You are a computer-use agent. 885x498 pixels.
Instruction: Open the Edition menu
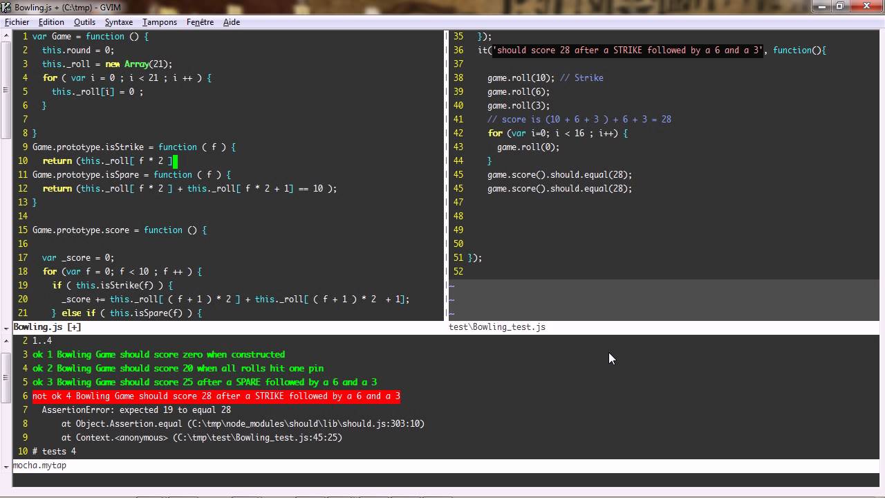pos(51,22)
